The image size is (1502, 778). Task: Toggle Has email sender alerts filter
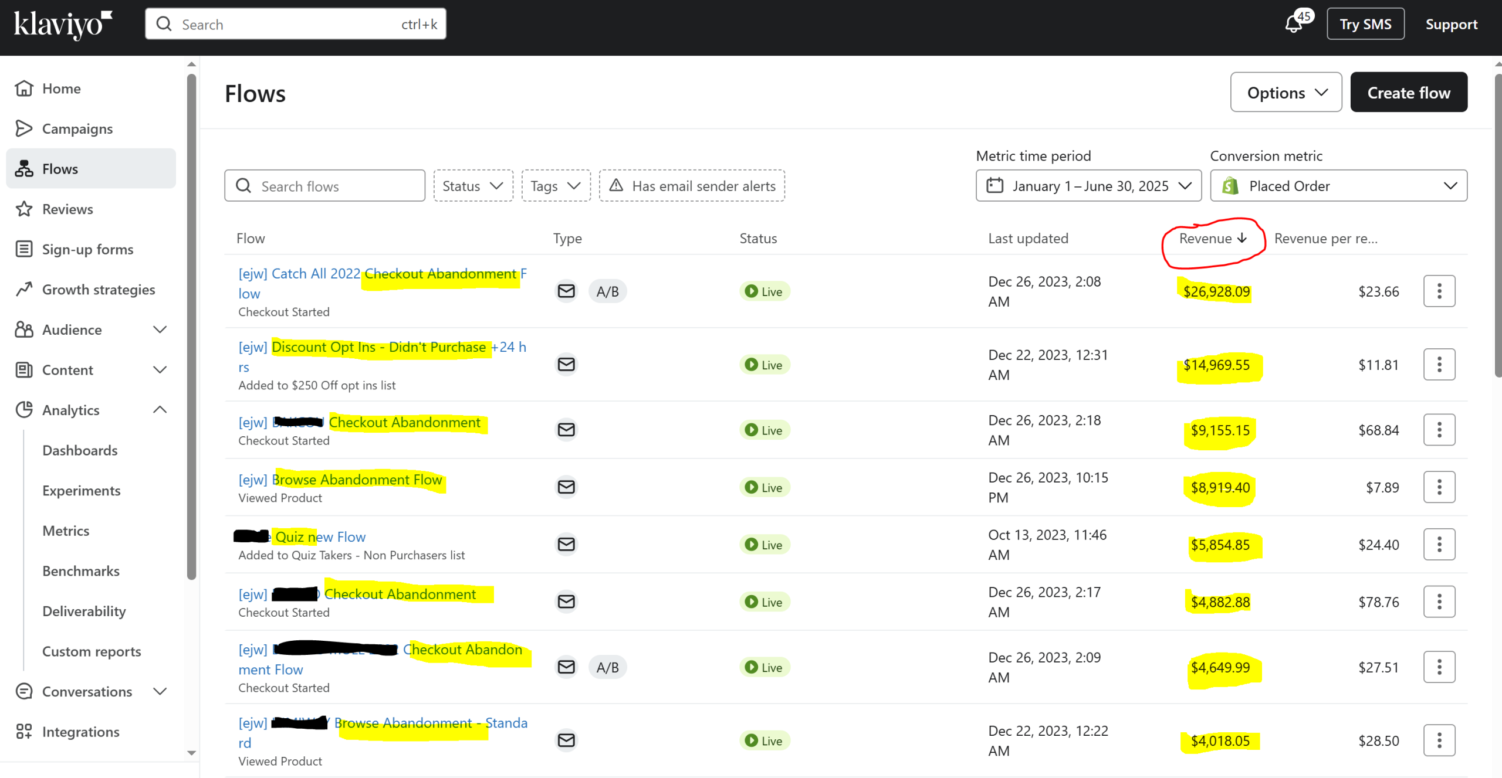click(692, 186)
